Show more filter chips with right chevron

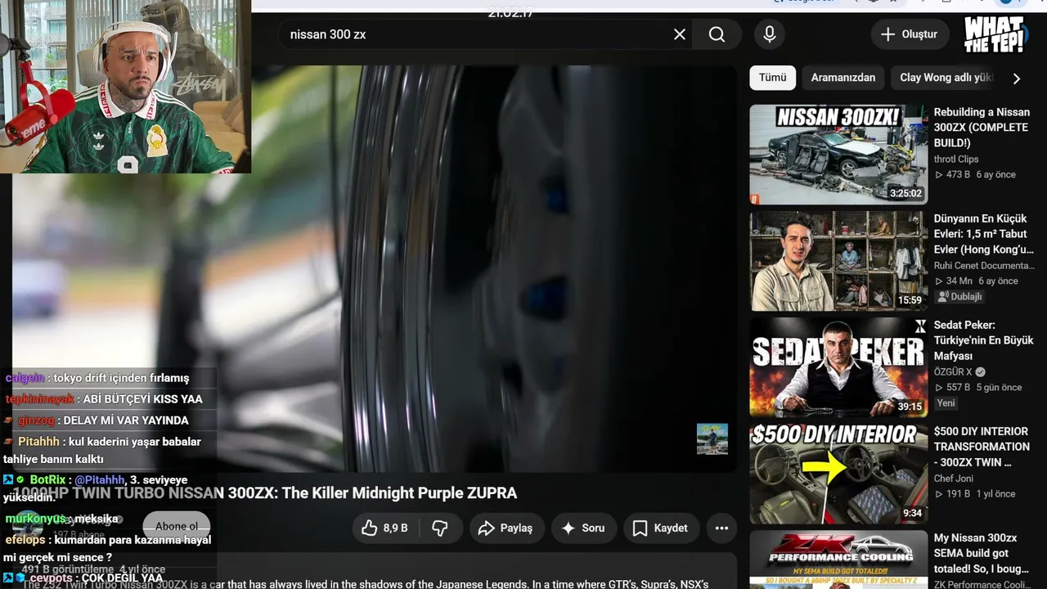[x=1017, y=79]
